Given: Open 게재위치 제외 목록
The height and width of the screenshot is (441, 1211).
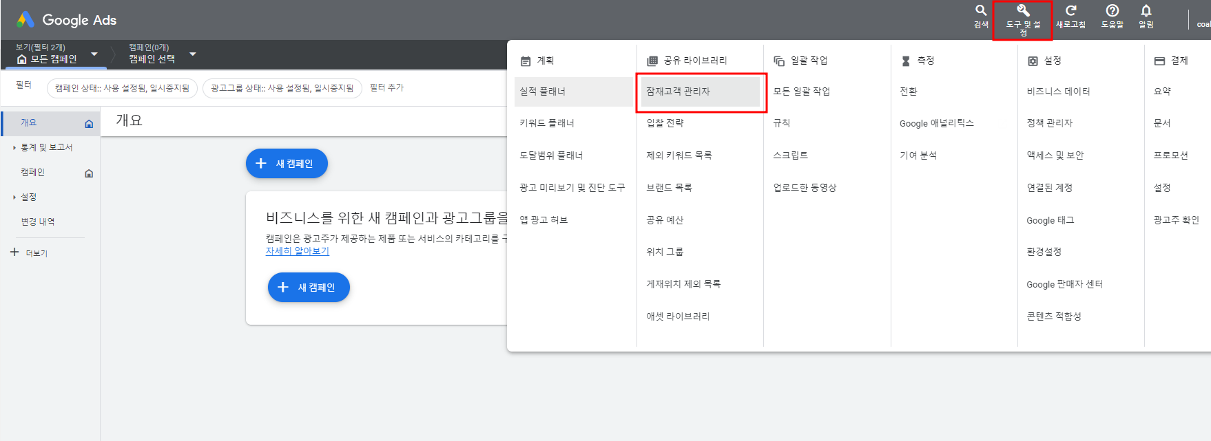Looking at the screenshot, I should pyautogui.click(x=683, y=283).
